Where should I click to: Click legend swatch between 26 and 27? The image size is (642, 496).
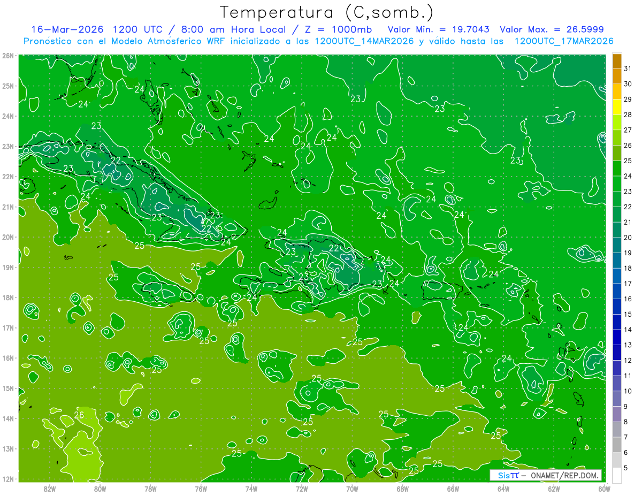click(x=617, y=138)
